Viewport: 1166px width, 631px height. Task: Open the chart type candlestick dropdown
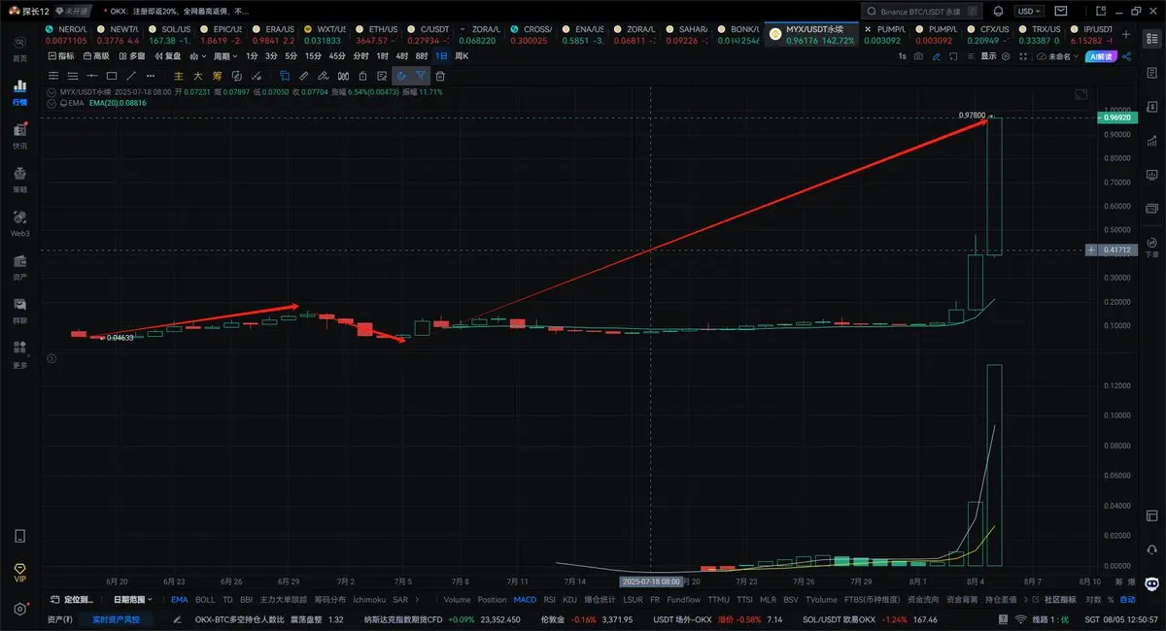click(198, 56)
